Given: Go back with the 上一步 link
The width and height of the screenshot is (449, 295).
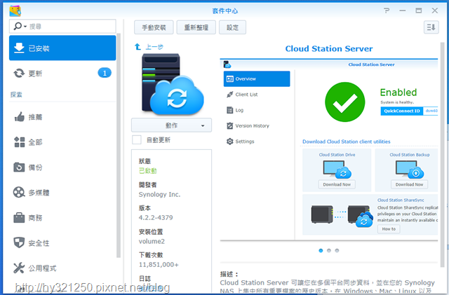Looking at the screenshot, I should point(149,47).
